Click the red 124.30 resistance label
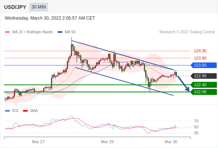Screen dimensions: 218x148 pyautogui.click(x=200, y=51)
